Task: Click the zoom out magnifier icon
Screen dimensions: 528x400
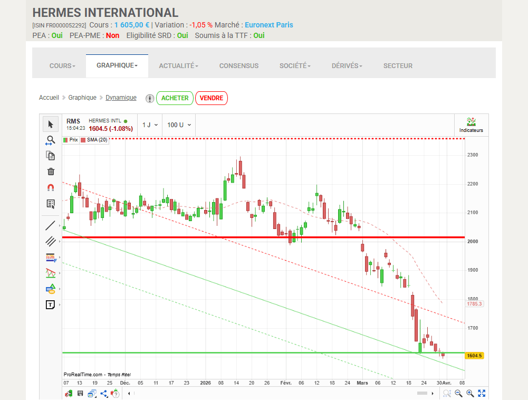Action: (x=458, y=393)
